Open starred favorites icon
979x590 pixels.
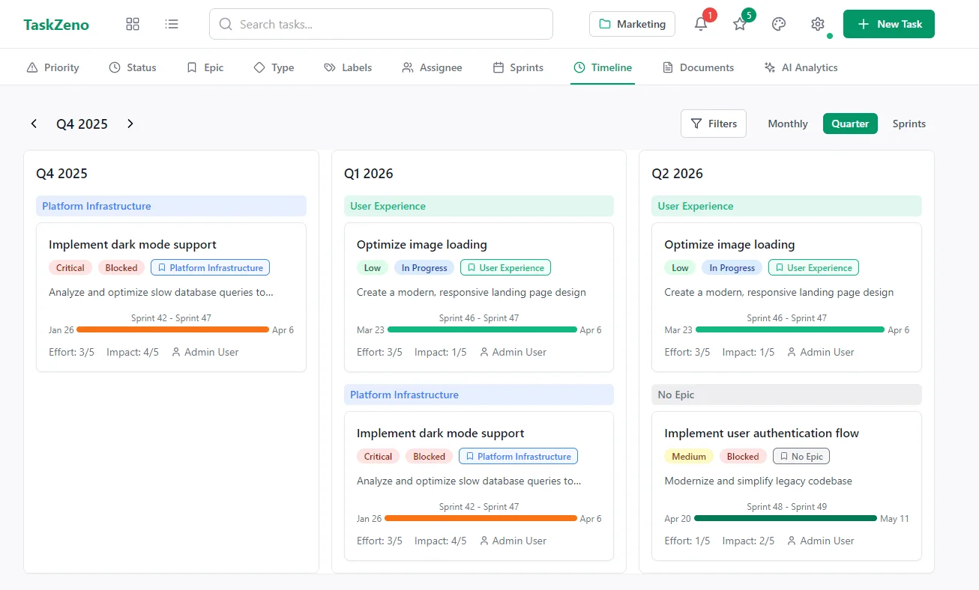point(740,24)
